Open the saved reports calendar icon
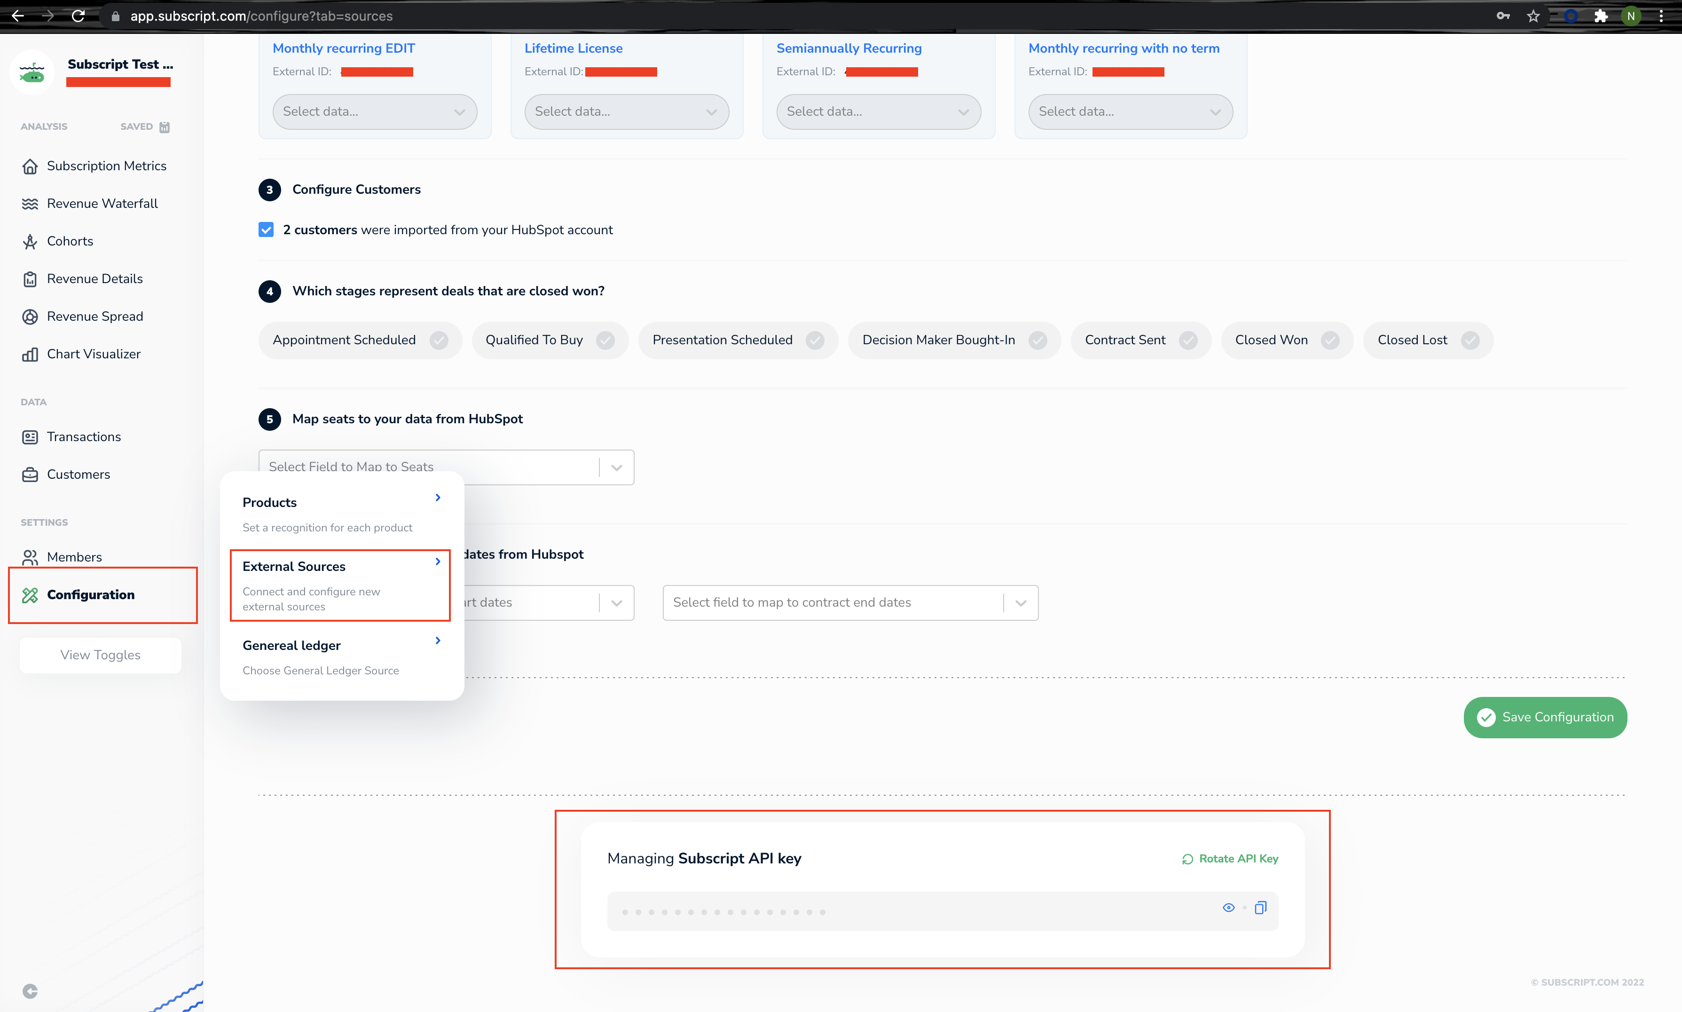Image resolution: width=1682 pixels, height=1012 pixels. (164, 127)
